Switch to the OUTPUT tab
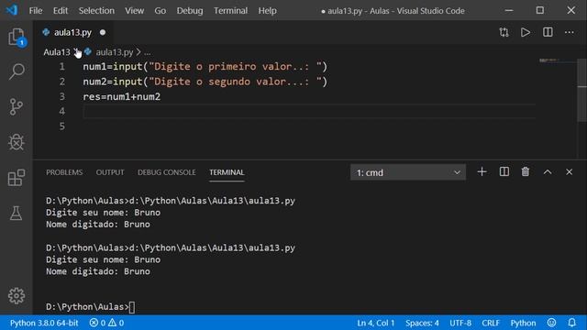The image size is (587, 330). 110,172
